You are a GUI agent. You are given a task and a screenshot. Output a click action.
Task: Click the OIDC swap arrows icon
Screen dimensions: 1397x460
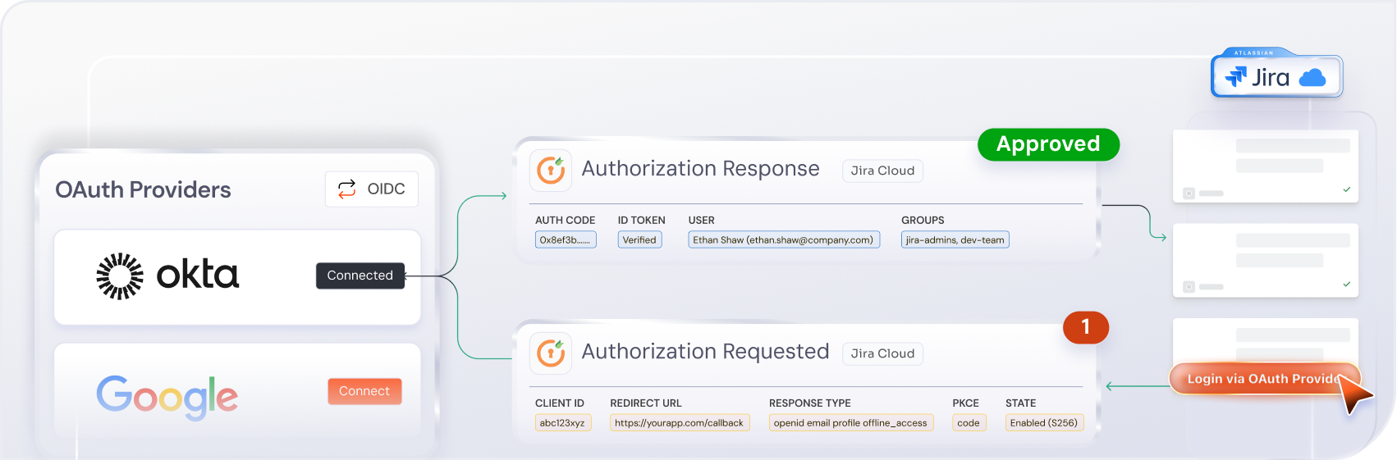point(347,189)
